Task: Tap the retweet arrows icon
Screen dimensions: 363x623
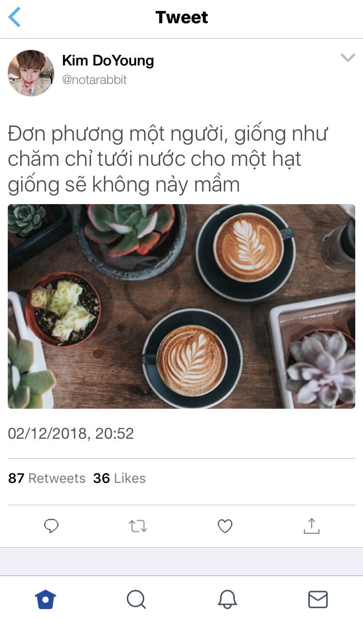Action: click(x=138, y=526)
